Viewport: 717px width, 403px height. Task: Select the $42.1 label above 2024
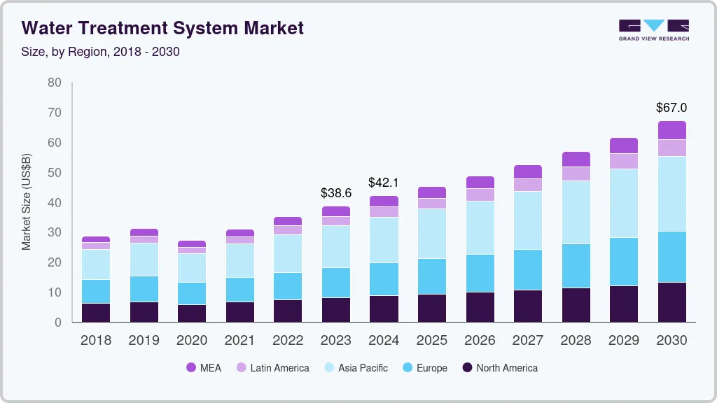(384, 183)
